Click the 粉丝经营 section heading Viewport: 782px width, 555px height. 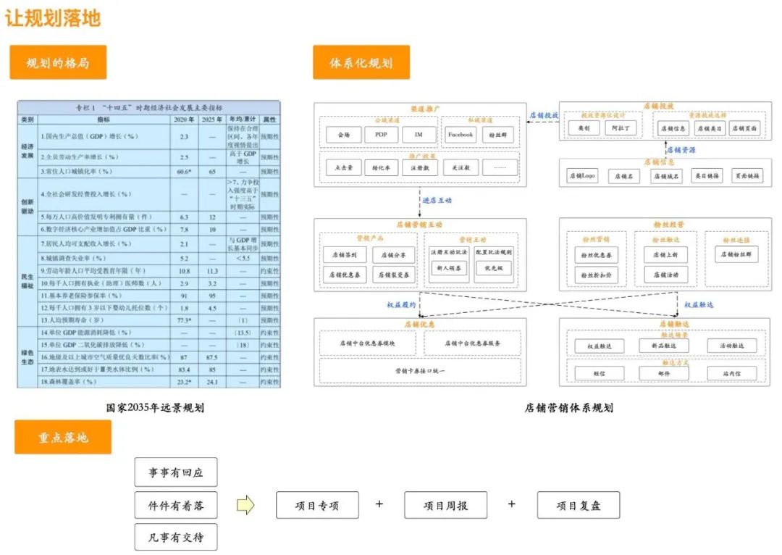click(669, 225)
